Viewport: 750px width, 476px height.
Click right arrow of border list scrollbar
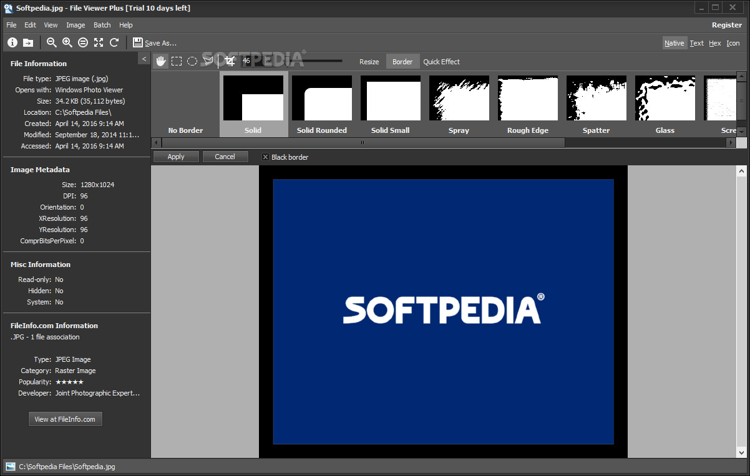731,142
